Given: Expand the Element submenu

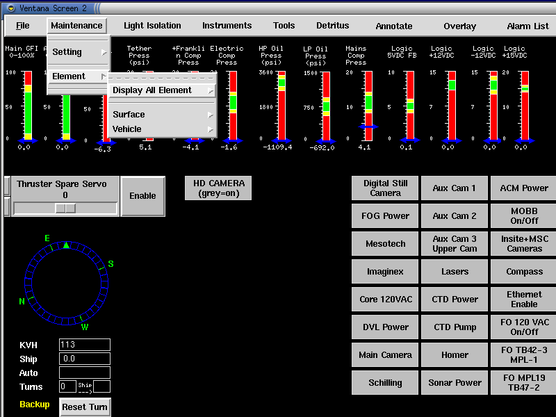Looking at the screenshot, I should pyautogui.click(x=79, y=76).
